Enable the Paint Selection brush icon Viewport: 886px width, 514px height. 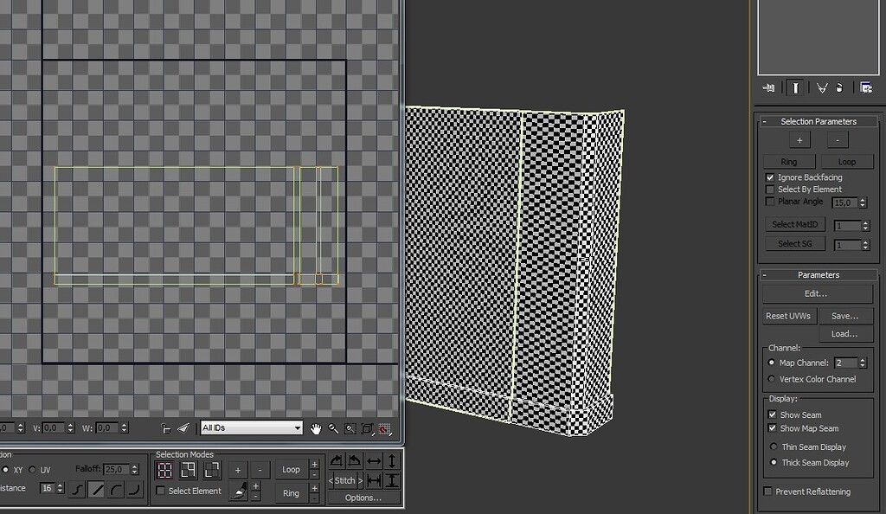click(x=238, y=492)
